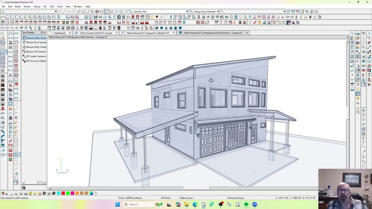The width and height of the screenshot is (372, 209).
Task: Select the magenta color swatch
Action: 72,193
